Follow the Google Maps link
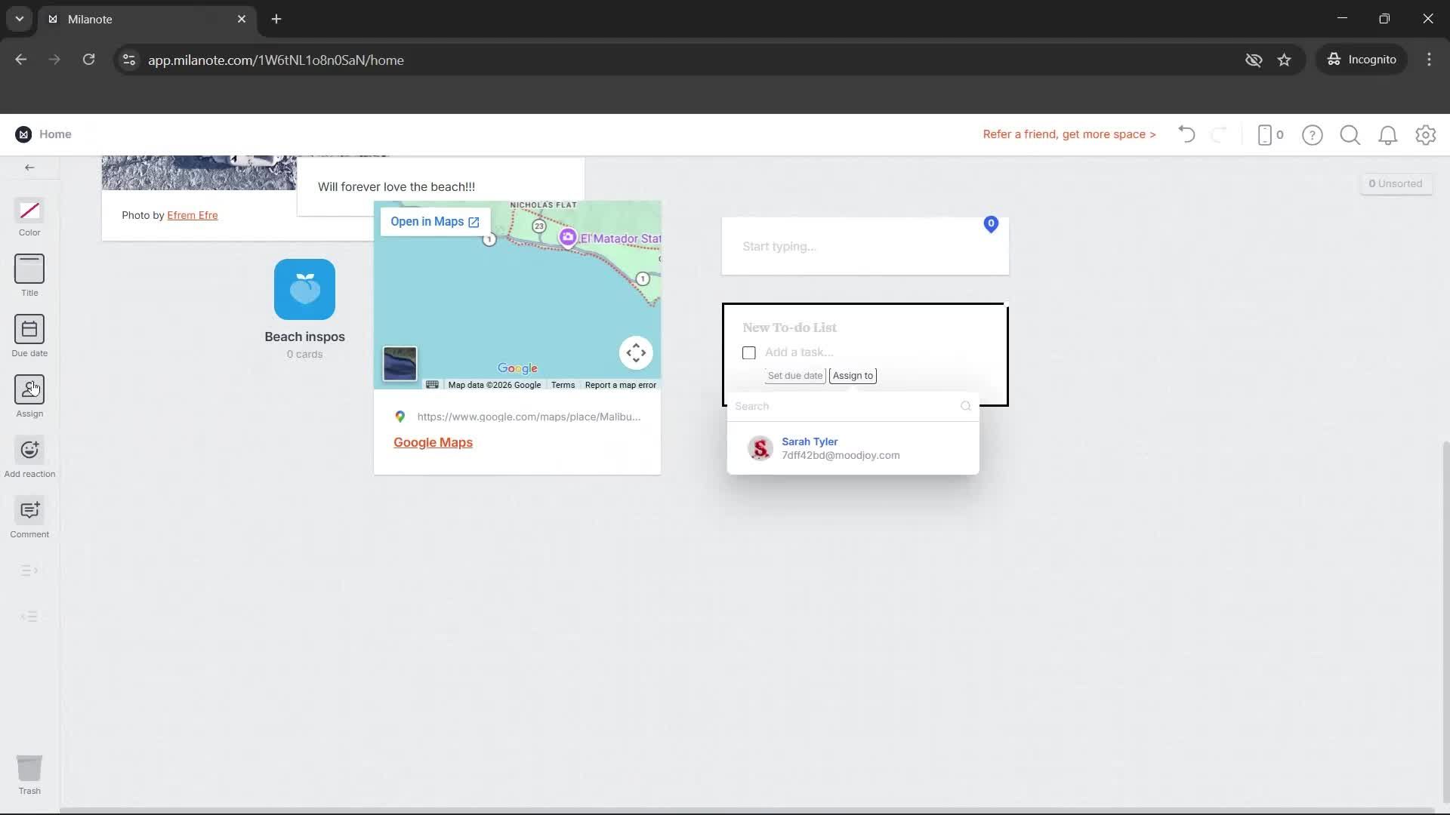Image resolution: width=1450 pixels, height=815 pixels. coord(433,442)
